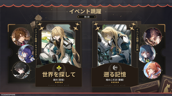Click the five-star rating under 羅刹

click(59, 82)
